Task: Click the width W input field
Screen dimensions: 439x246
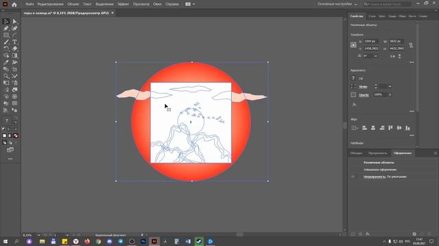Action: click(396, 41)
